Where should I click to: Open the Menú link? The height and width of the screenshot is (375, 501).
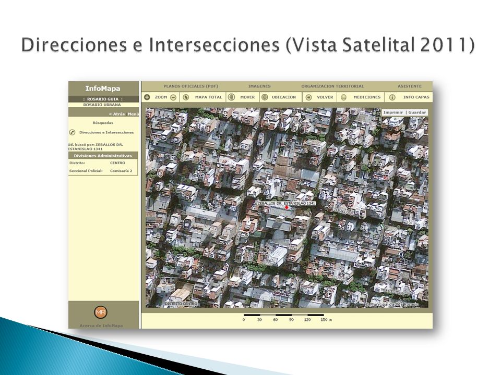tap(133, 114)
